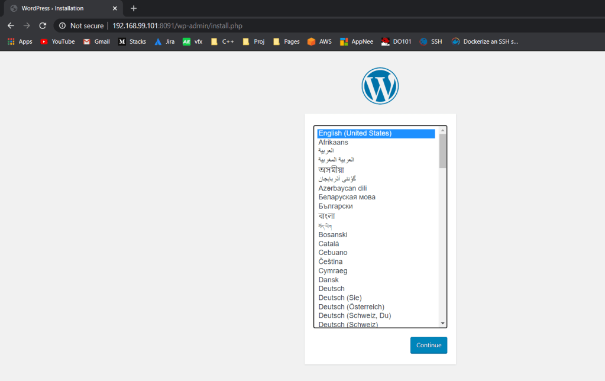Click the WordPress logo
This screenshot has height=381, width=605.
coord(380,86)
